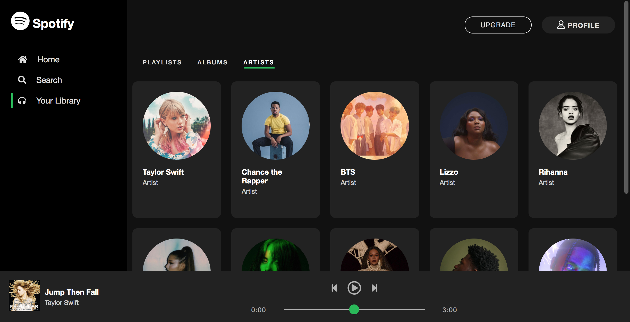Click the BTS artist name
The width and height of the screenshot is (630, 322).
(x=348, y=172)
